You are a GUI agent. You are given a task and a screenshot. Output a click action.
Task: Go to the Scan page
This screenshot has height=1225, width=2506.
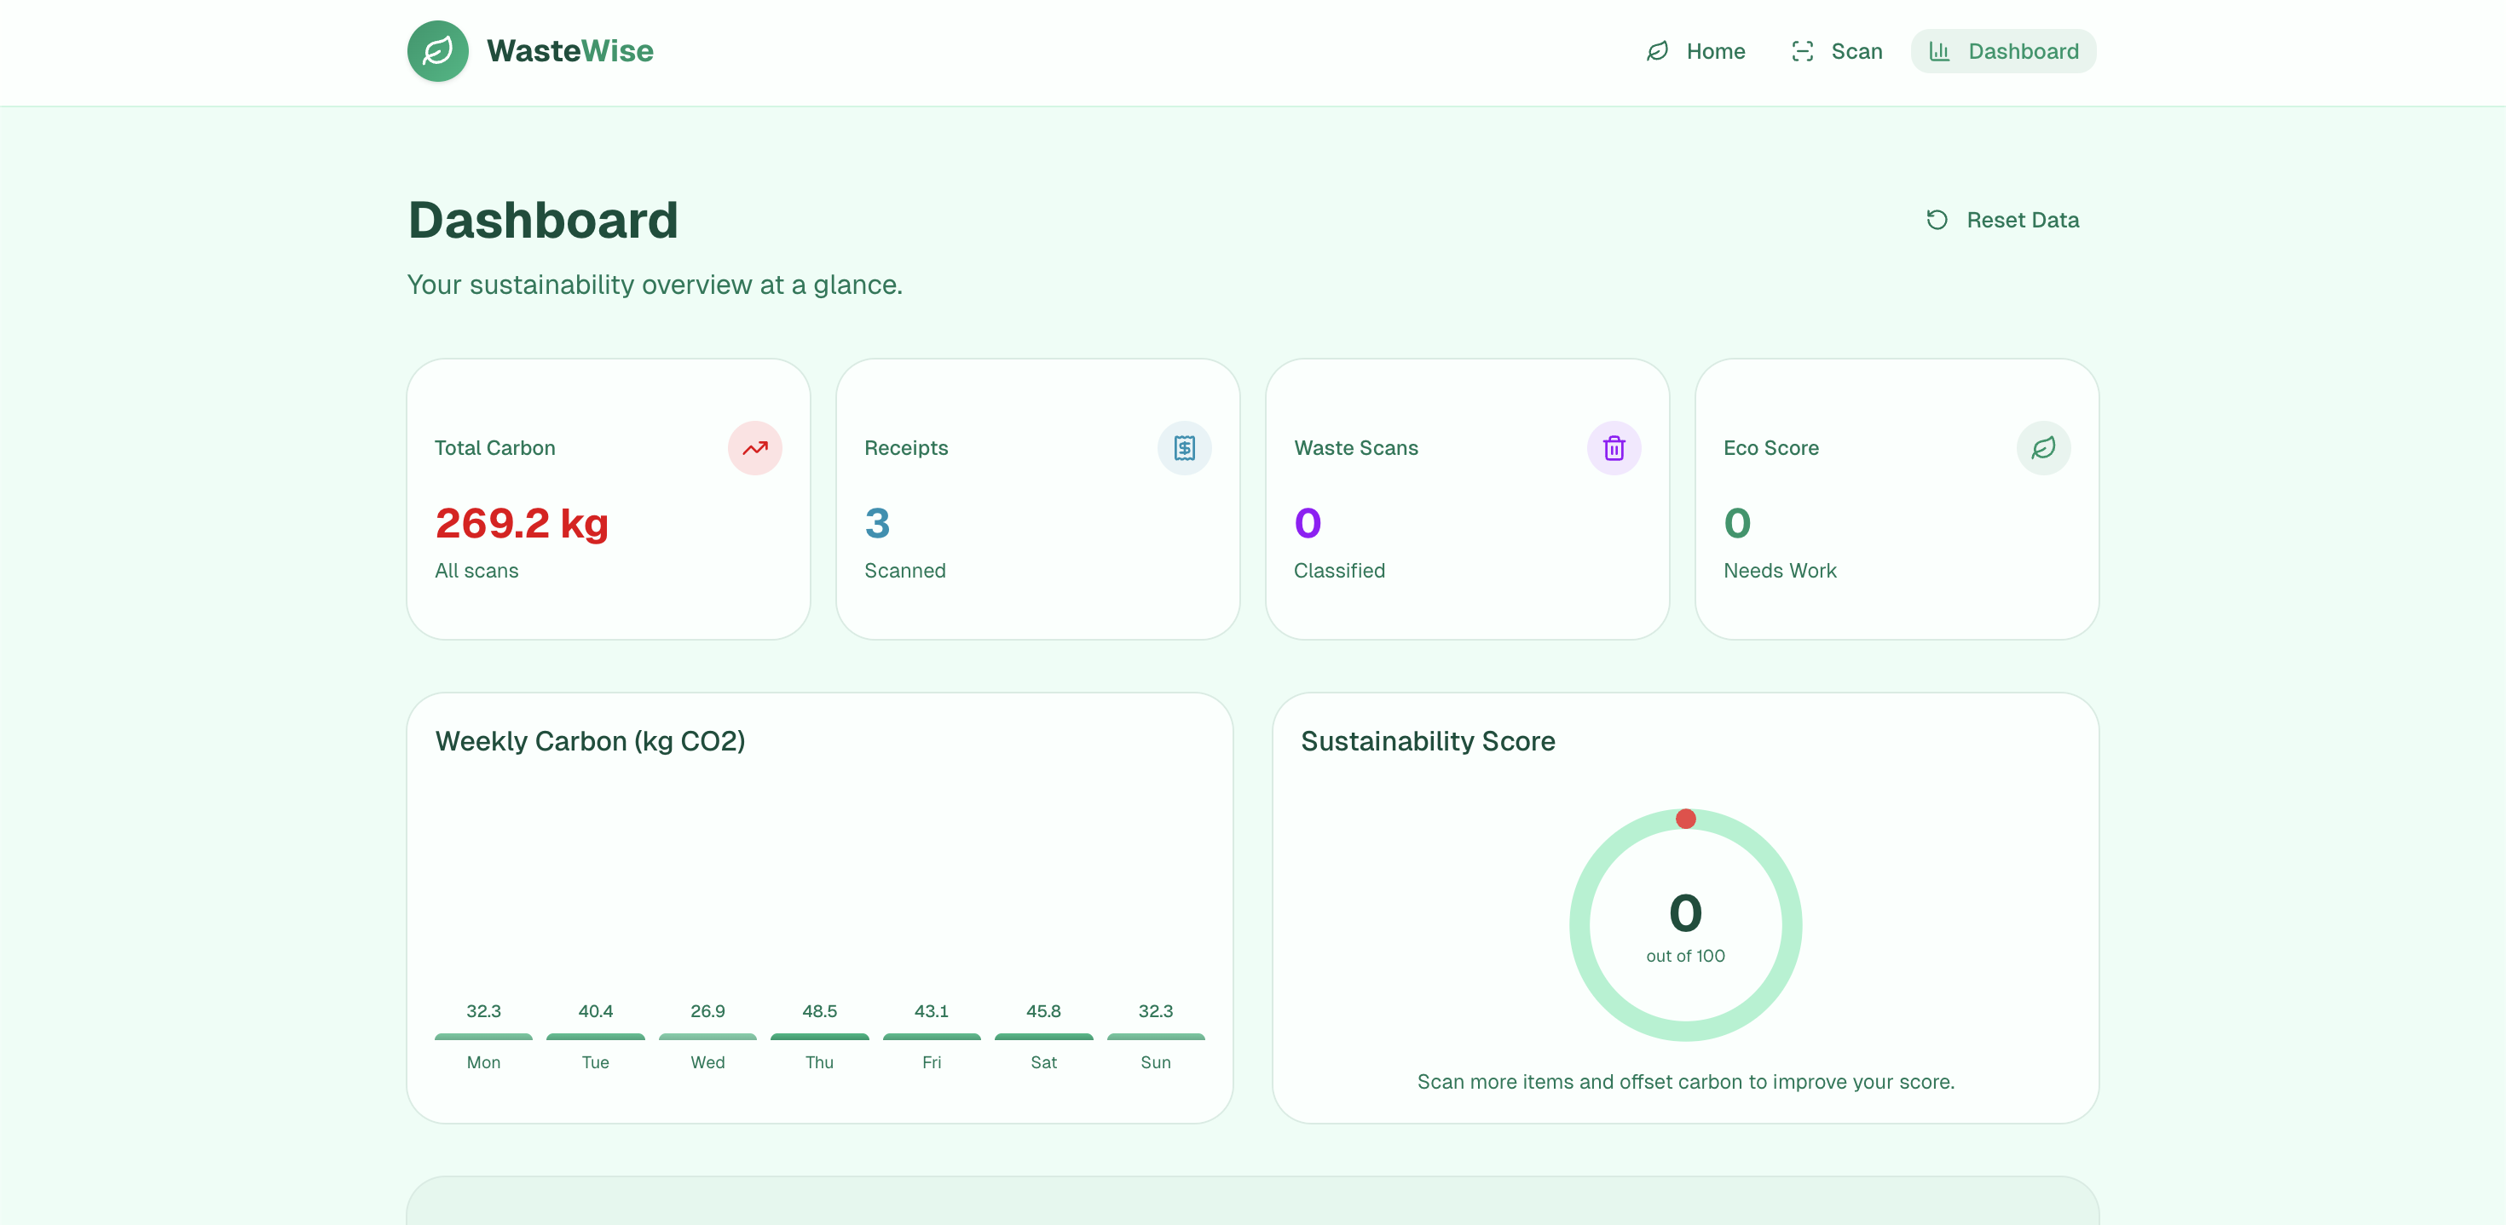(1837, 51)
